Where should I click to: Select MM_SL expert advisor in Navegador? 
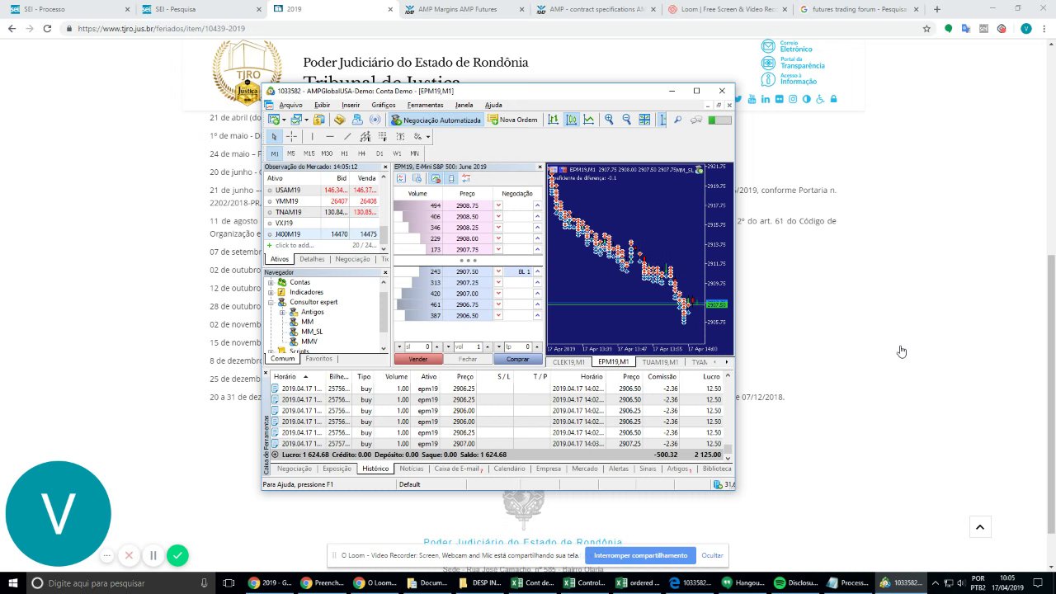coord(312,332)
